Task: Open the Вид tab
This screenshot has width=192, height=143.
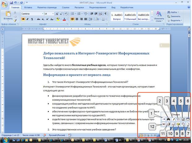Action: point(113,7)
